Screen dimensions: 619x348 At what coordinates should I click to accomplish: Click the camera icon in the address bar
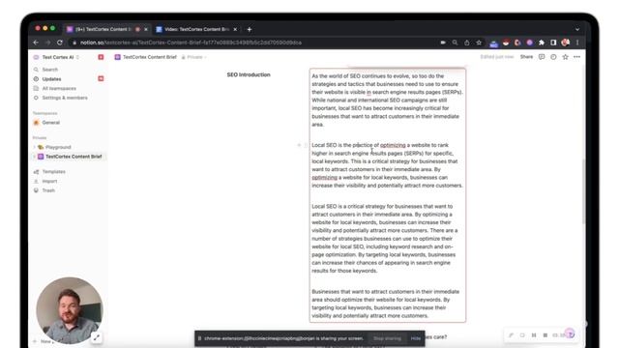point(443,43)
